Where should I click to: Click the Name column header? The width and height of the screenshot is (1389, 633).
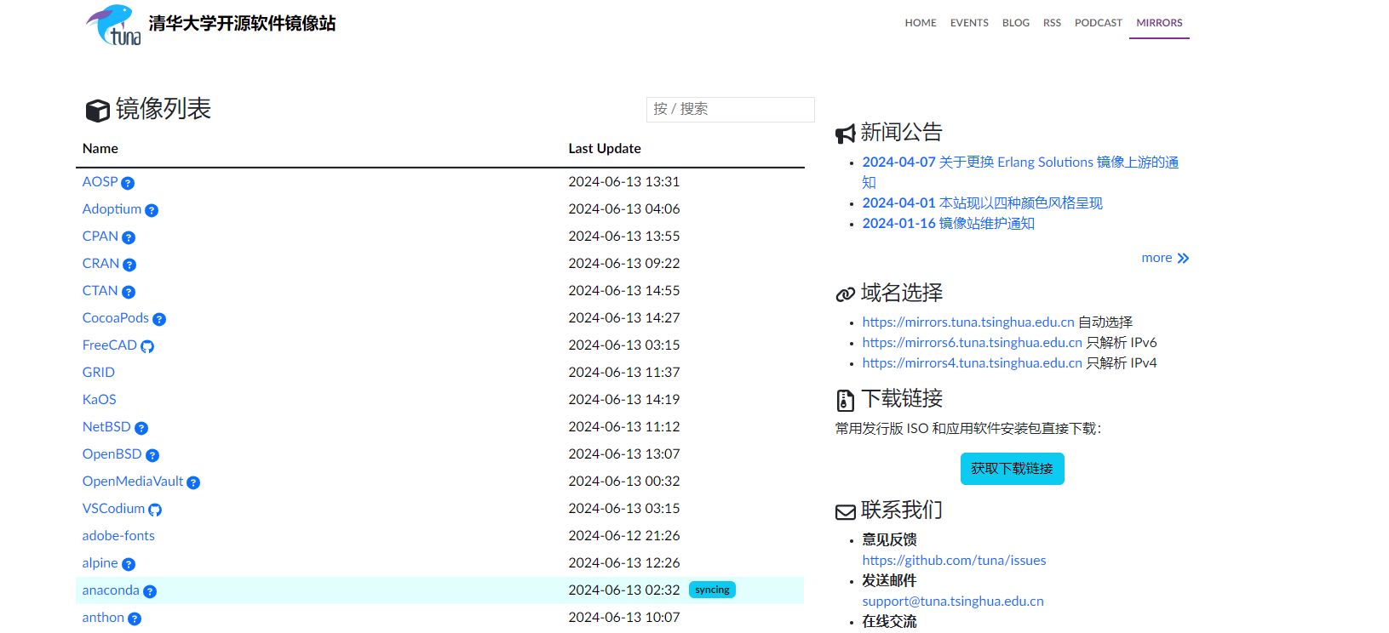100,148
